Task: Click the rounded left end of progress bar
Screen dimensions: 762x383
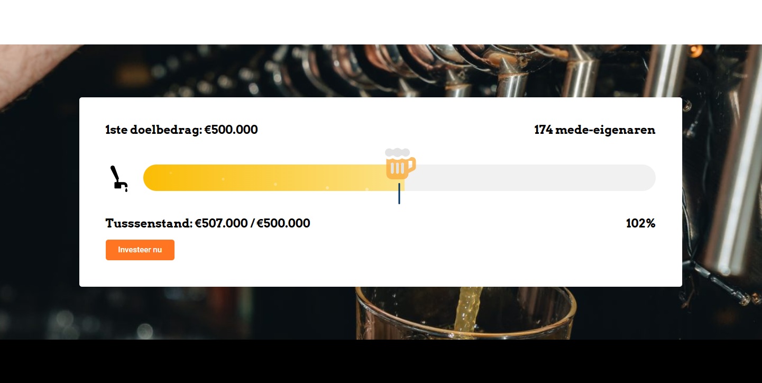Action: [151, 178]
